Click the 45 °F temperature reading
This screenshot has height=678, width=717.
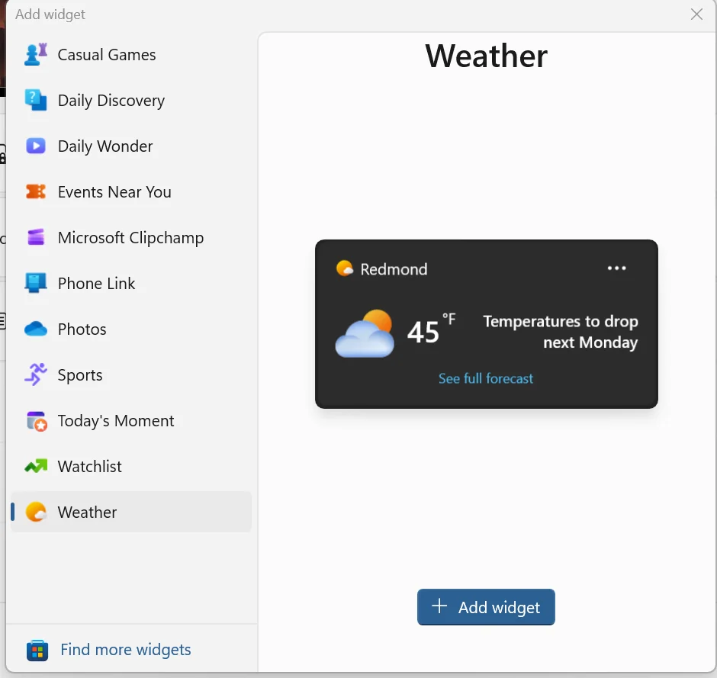431,329
